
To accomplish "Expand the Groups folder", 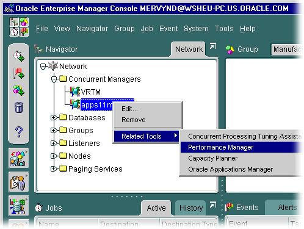I will click(x=54, y=130).
